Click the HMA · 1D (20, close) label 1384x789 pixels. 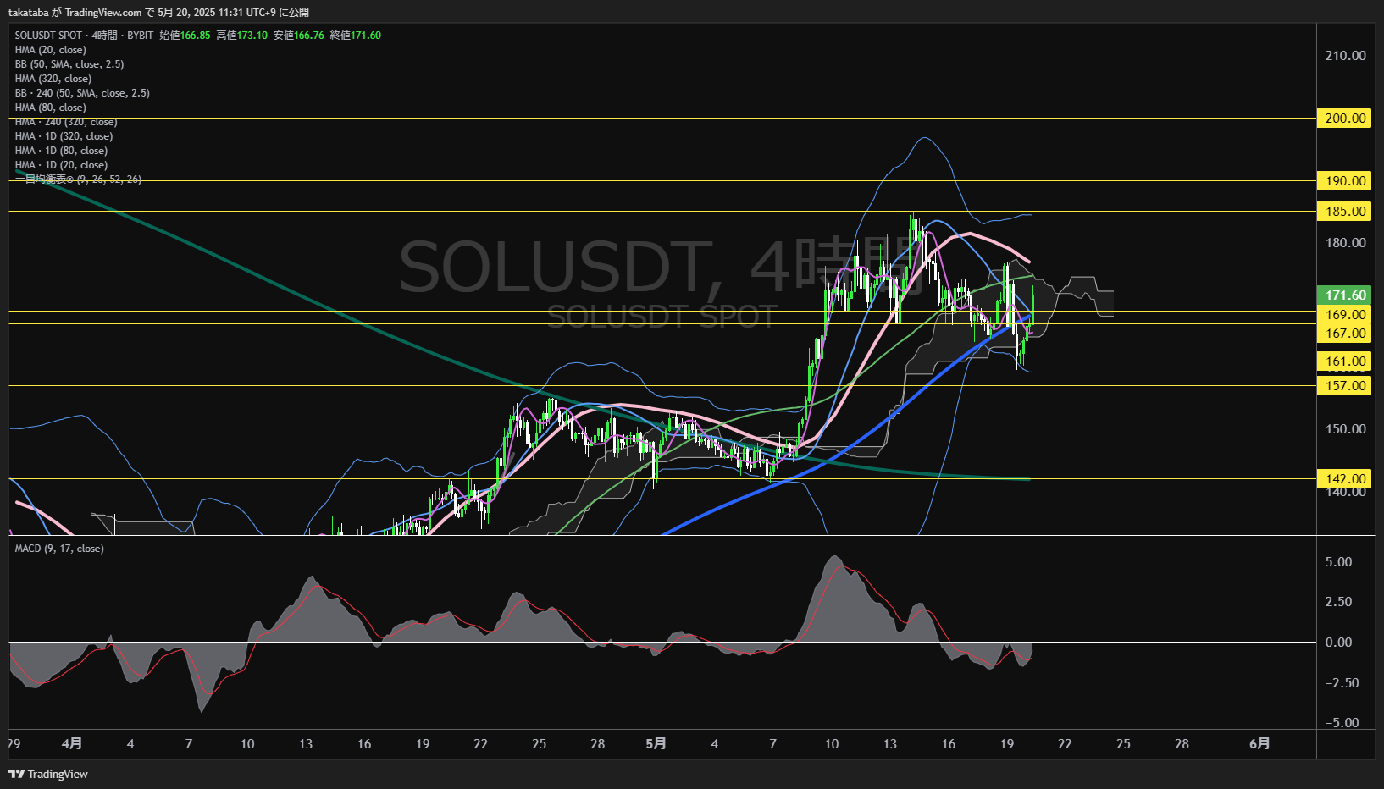pos(61,165)
